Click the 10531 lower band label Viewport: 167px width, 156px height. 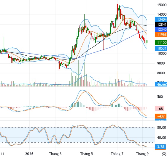point(161,48)
